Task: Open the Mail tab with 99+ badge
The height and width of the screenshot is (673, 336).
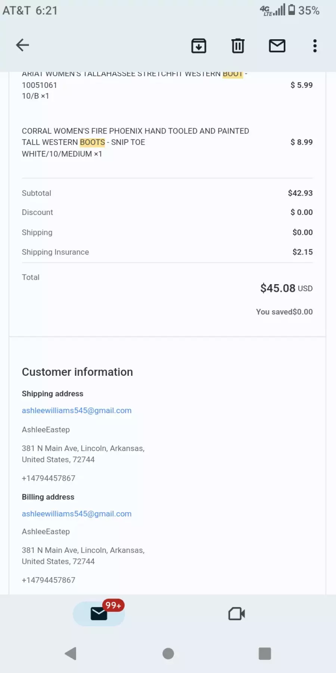Action: 99,614
